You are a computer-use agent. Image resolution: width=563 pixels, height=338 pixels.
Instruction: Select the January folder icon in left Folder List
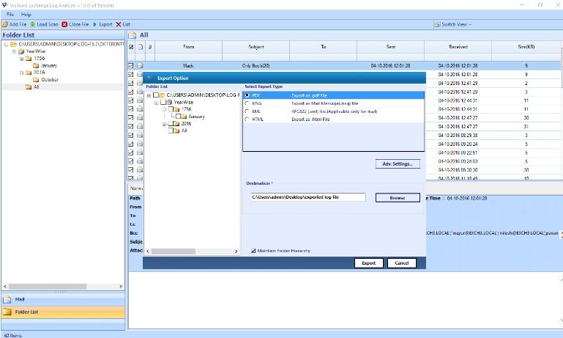(x=36, y=65)
